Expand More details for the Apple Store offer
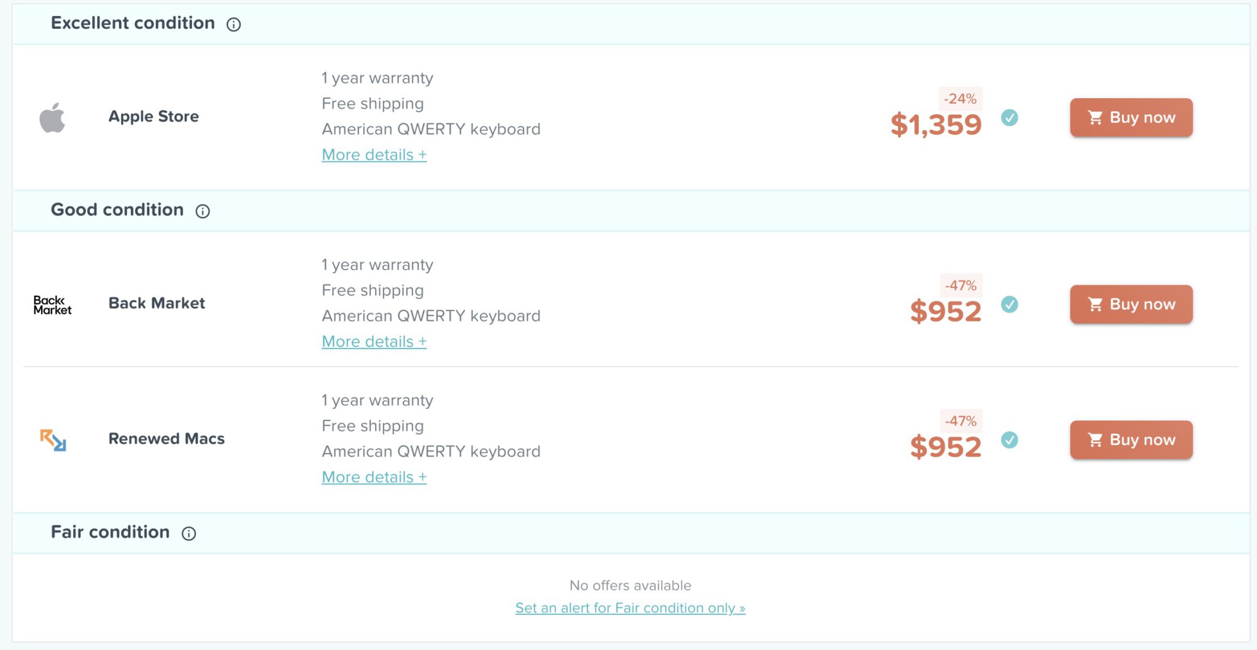1257x650 pixels. [x=374, y=155]
